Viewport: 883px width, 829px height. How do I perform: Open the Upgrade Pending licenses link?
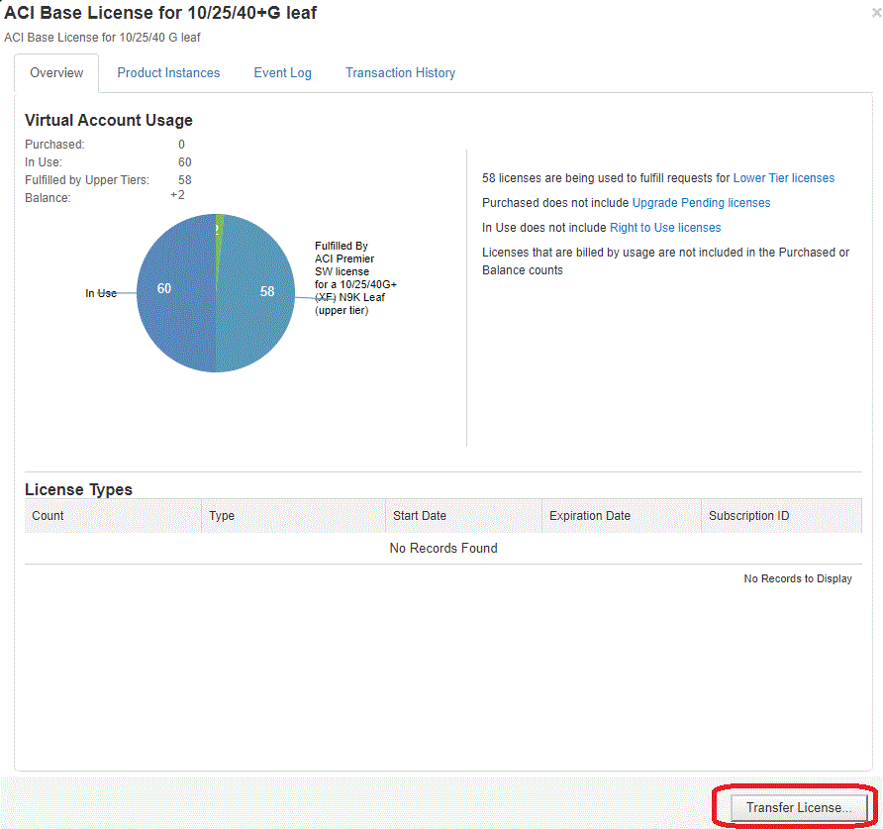coord(701,203)
